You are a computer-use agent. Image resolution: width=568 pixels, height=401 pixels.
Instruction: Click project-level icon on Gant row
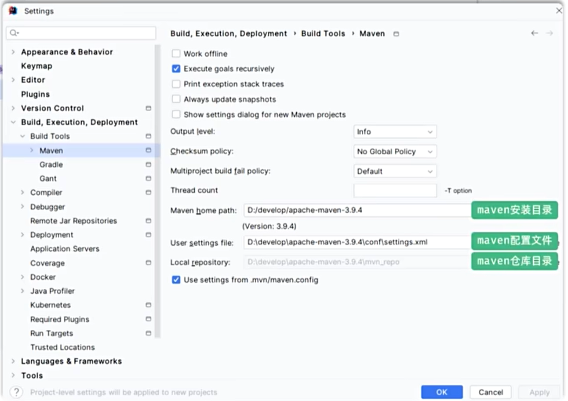pyautogui.click(x=149, y=179)
